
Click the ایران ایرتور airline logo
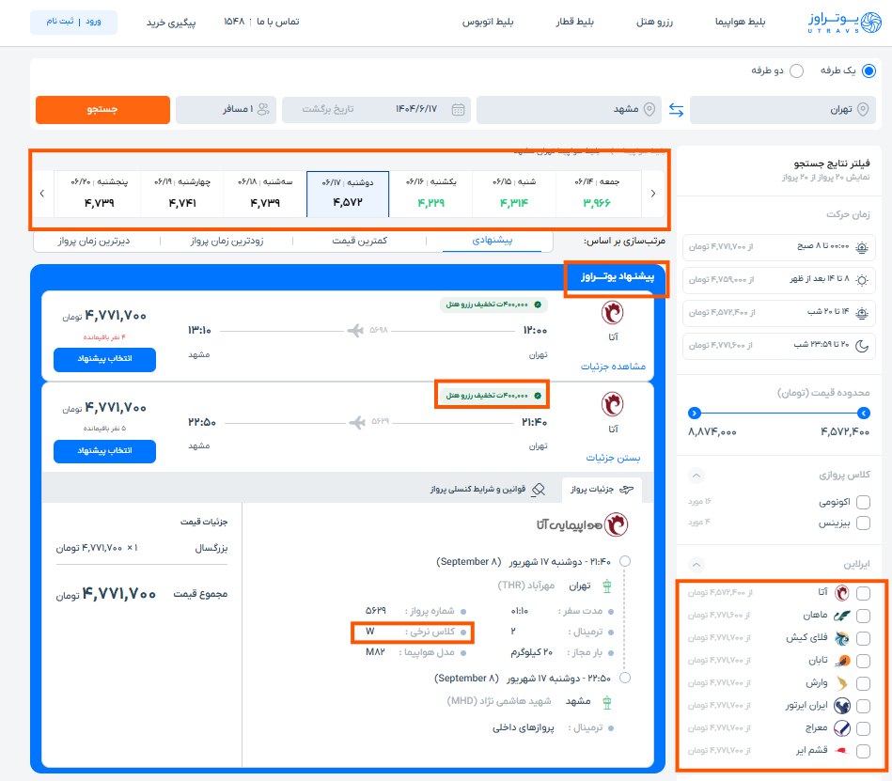(842, 706)
